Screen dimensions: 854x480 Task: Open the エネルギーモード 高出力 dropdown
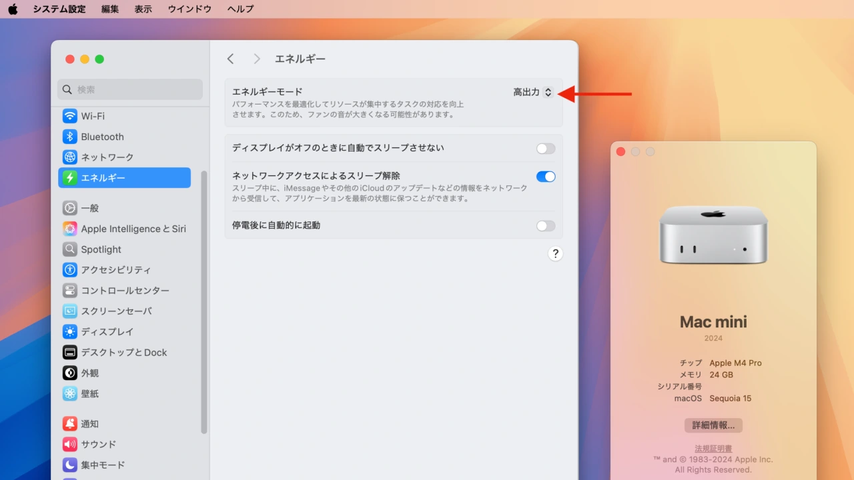click(x=533, y=93)
